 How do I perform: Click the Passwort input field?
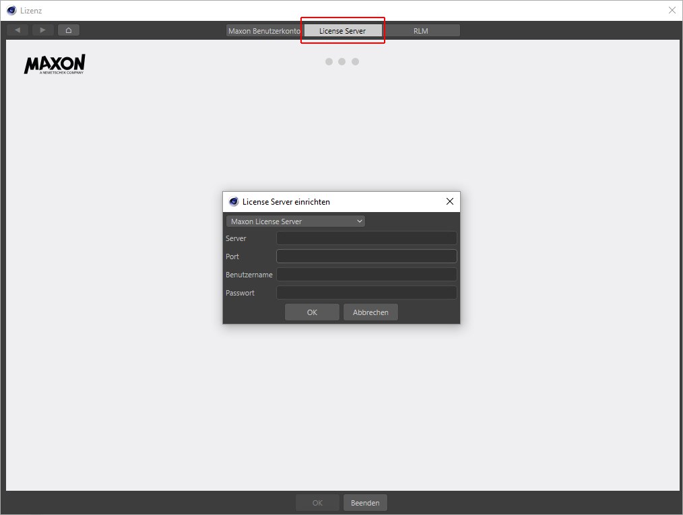[366, 293]
